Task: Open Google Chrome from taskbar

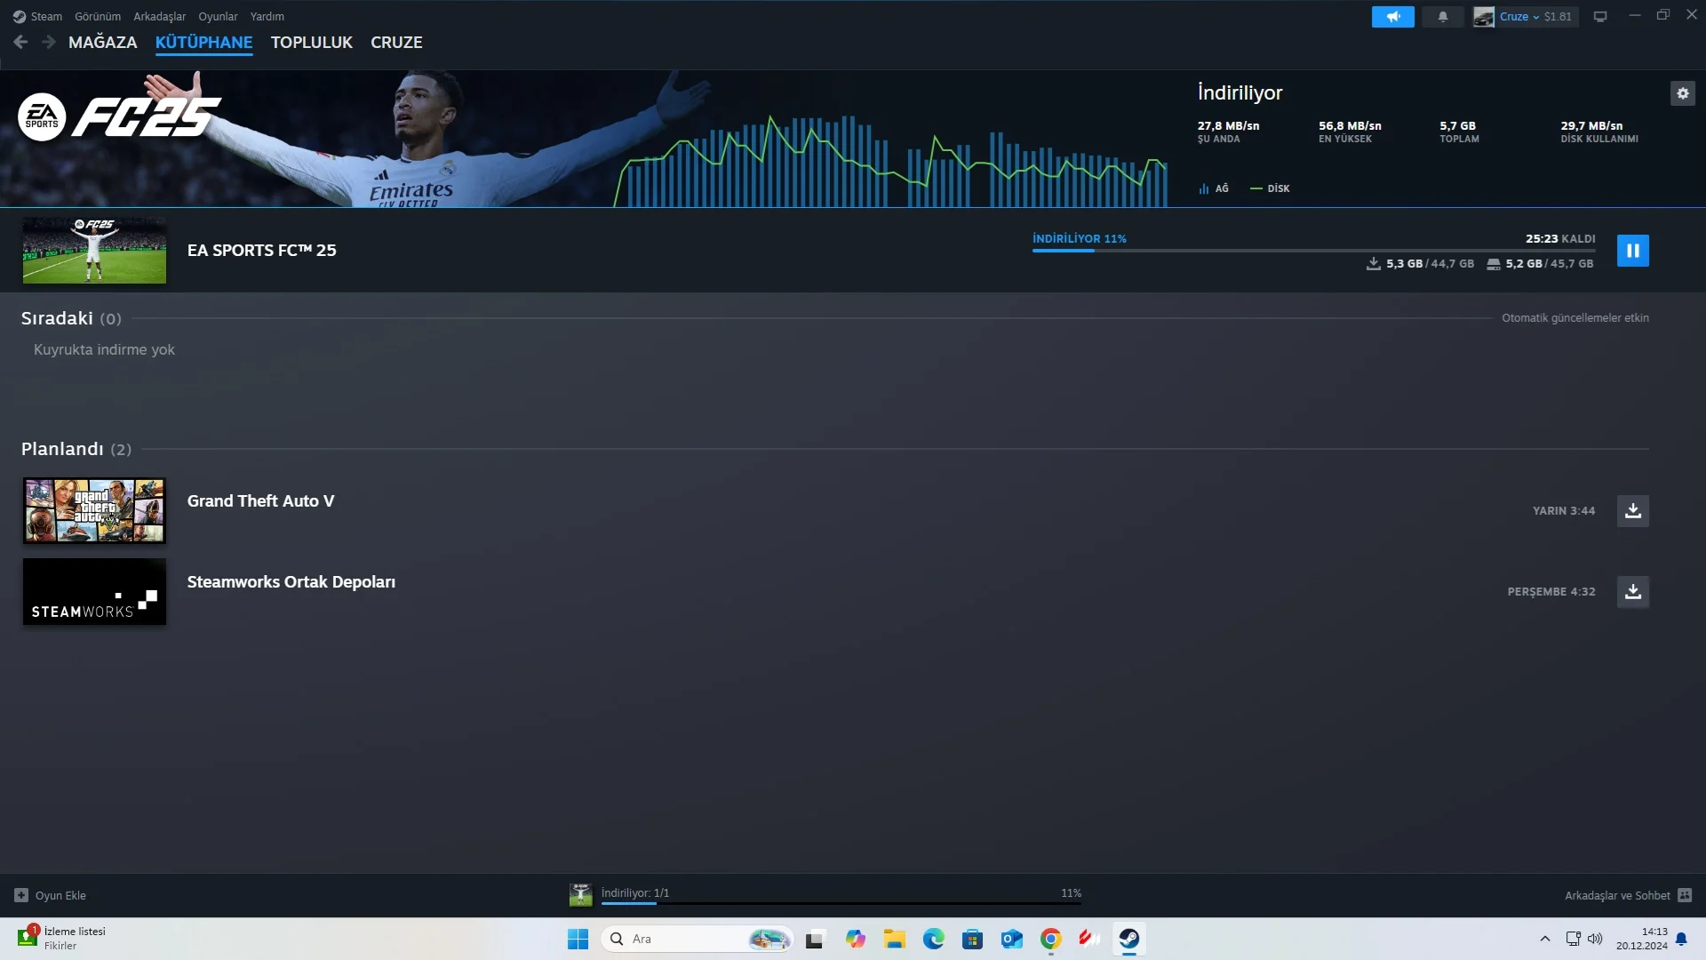Action: pyautogui.click(x=1051, y=939)
